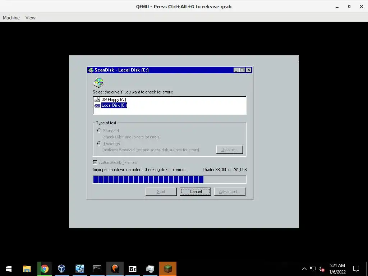
Task: Switch to Google Chrome in taskbar
Action: pyautogui.click(x=45, y=269)
